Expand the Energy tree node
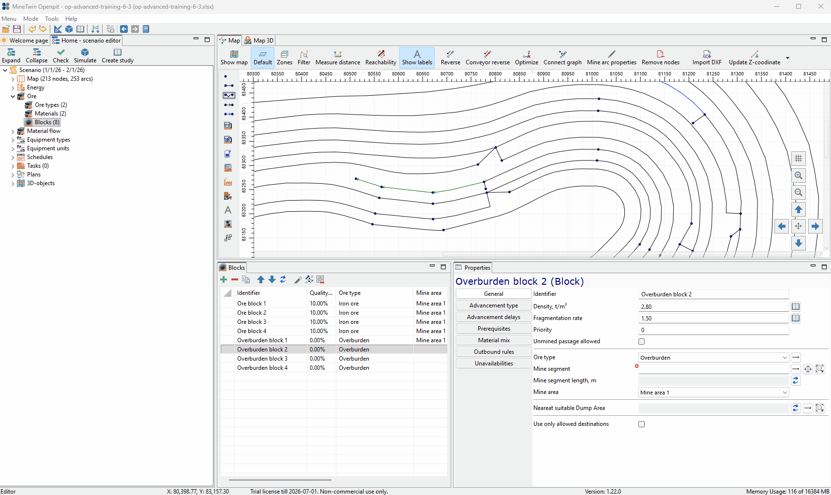Image resolution: width=831 pixels, height=495 pixels. (13, 87)
